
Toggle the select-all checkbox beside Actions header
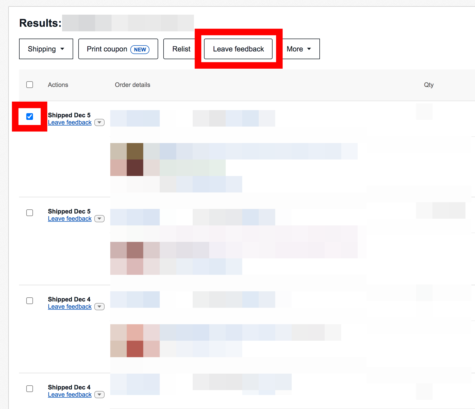[30, 85]
